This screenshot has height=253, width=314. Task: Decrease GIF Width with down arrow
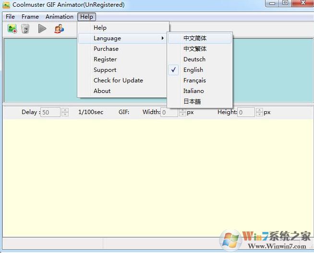click(x=182, y=115)
